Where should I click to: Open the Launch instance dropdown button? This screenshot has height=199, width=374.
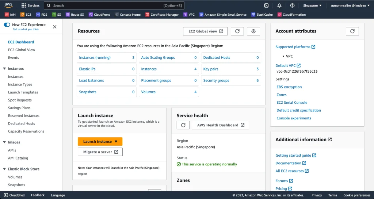(100, 141)
